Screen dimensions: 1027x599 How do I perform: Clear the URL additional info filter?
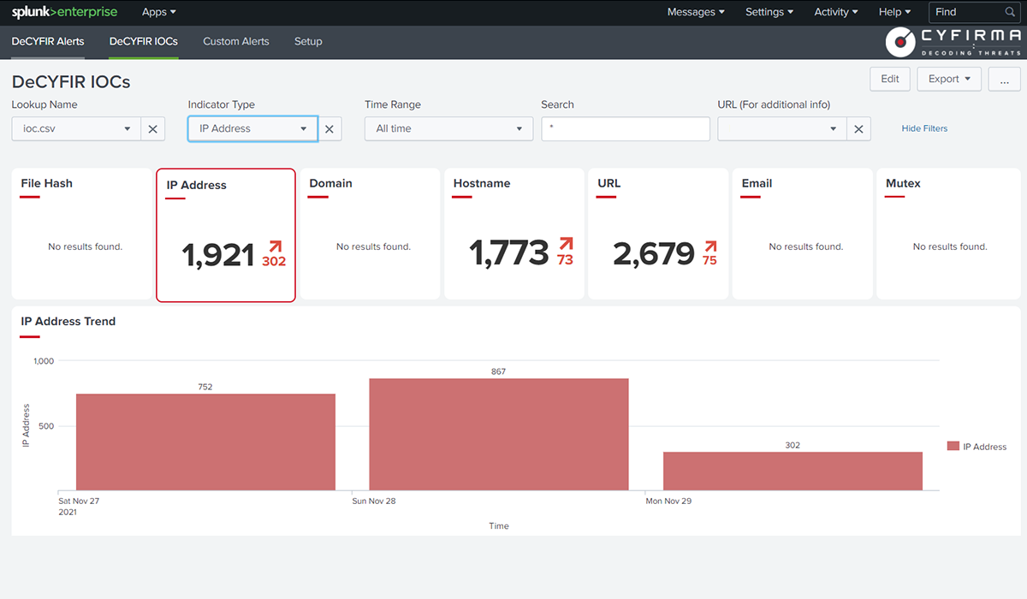click(x=858, y=129)
